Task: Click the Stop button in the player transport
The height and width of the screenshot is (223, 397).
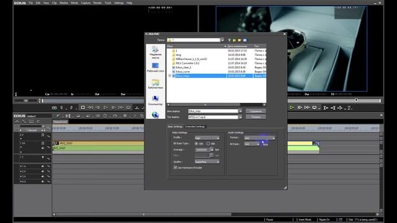Action: (x=83, y=107)
